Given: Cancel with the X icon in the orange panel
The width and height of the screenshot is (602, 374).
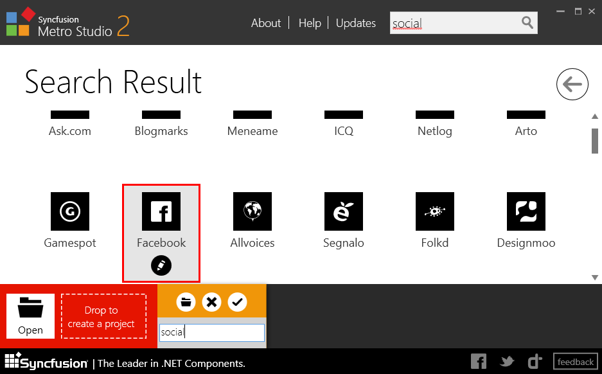Looking at the screenshot, I should (x=211, y=302).
